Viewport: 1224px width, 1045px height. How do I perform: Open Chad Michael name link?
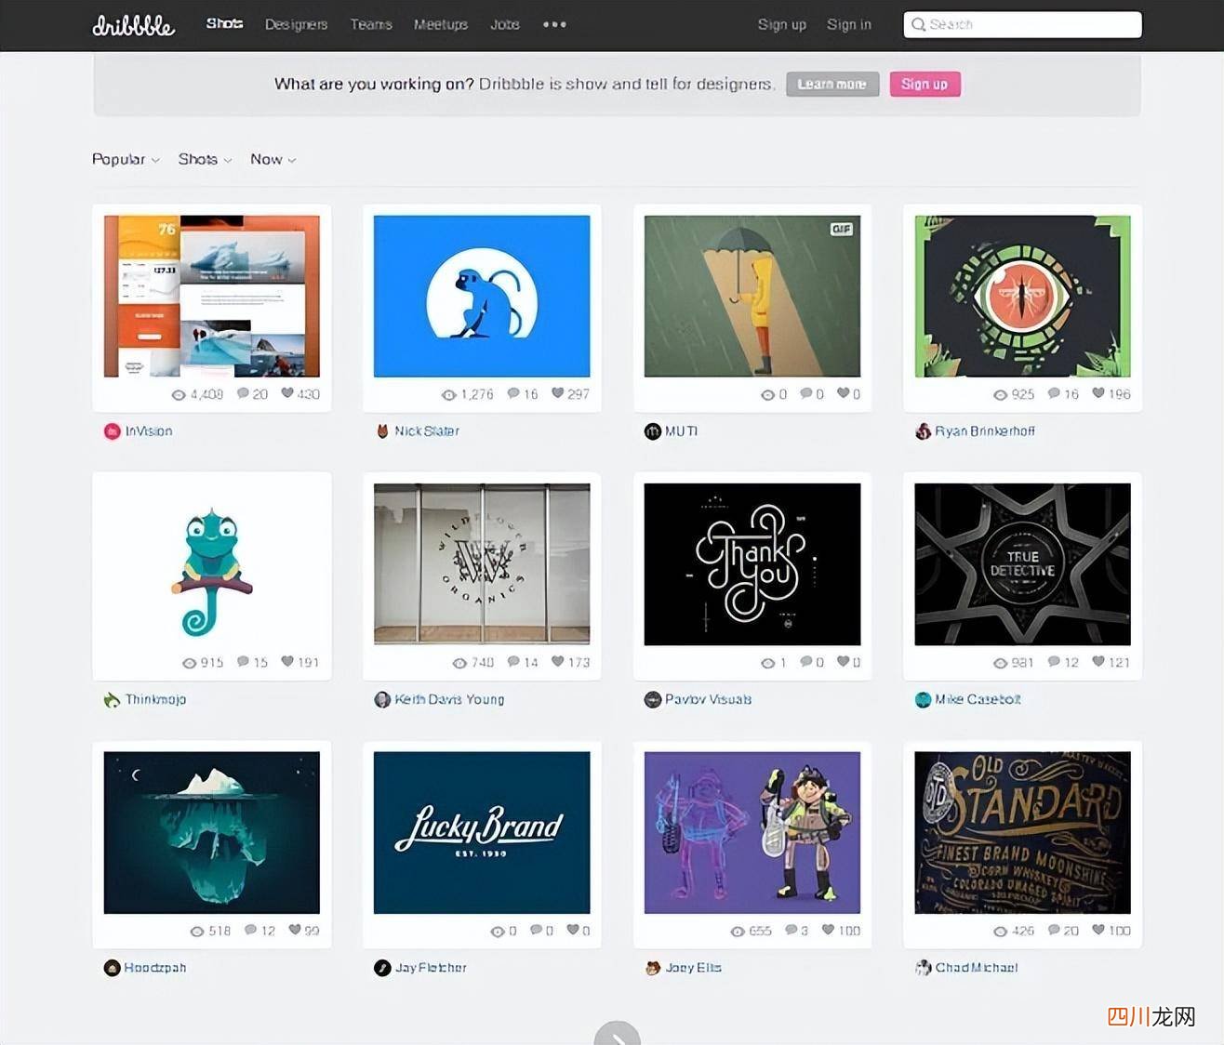[977, 968]
